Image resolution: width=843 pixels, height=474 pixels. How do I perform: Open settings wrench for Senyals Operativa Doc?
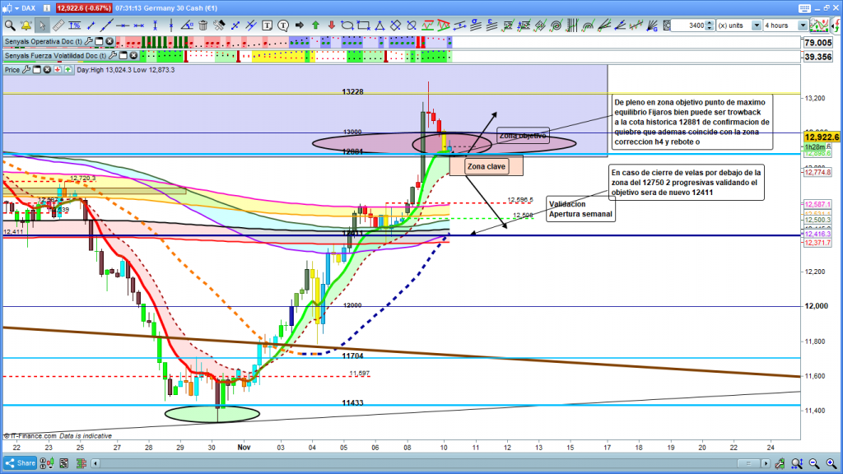click(88, 41)
